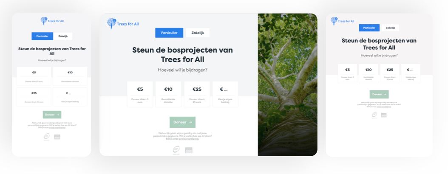Click the ANBI badge in center mockup
448x174 pixels.
point(189,150)
